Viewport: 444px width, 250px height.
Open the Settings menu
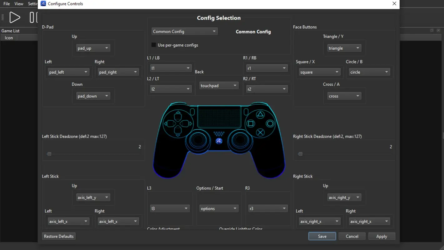coord(33,4)
